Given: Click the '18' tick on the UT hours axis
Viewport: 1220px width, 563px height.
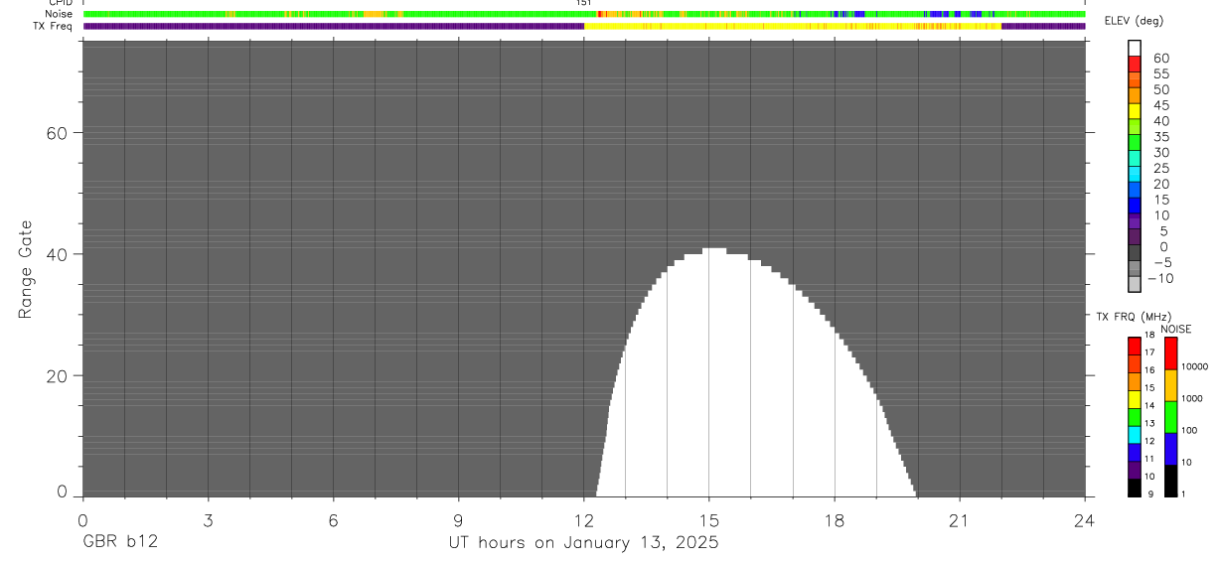Looking at the screenshot, I should 834,520.
